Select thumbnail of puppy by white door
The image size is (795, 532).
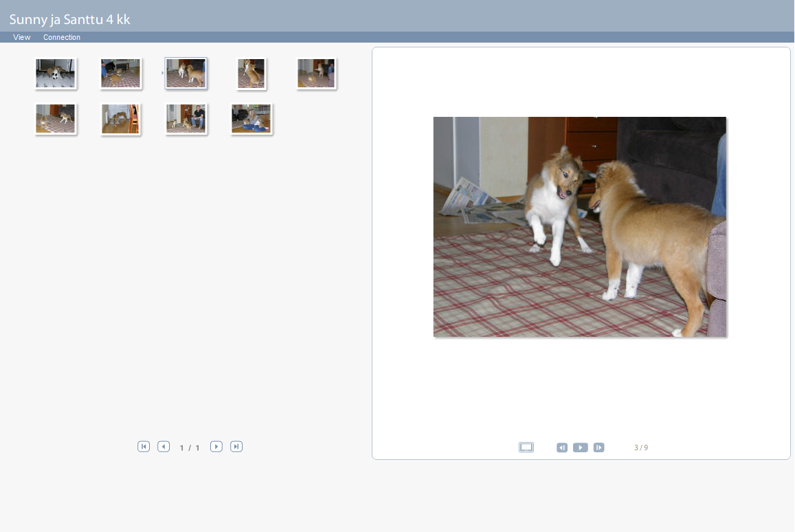[x=120, y=119]
